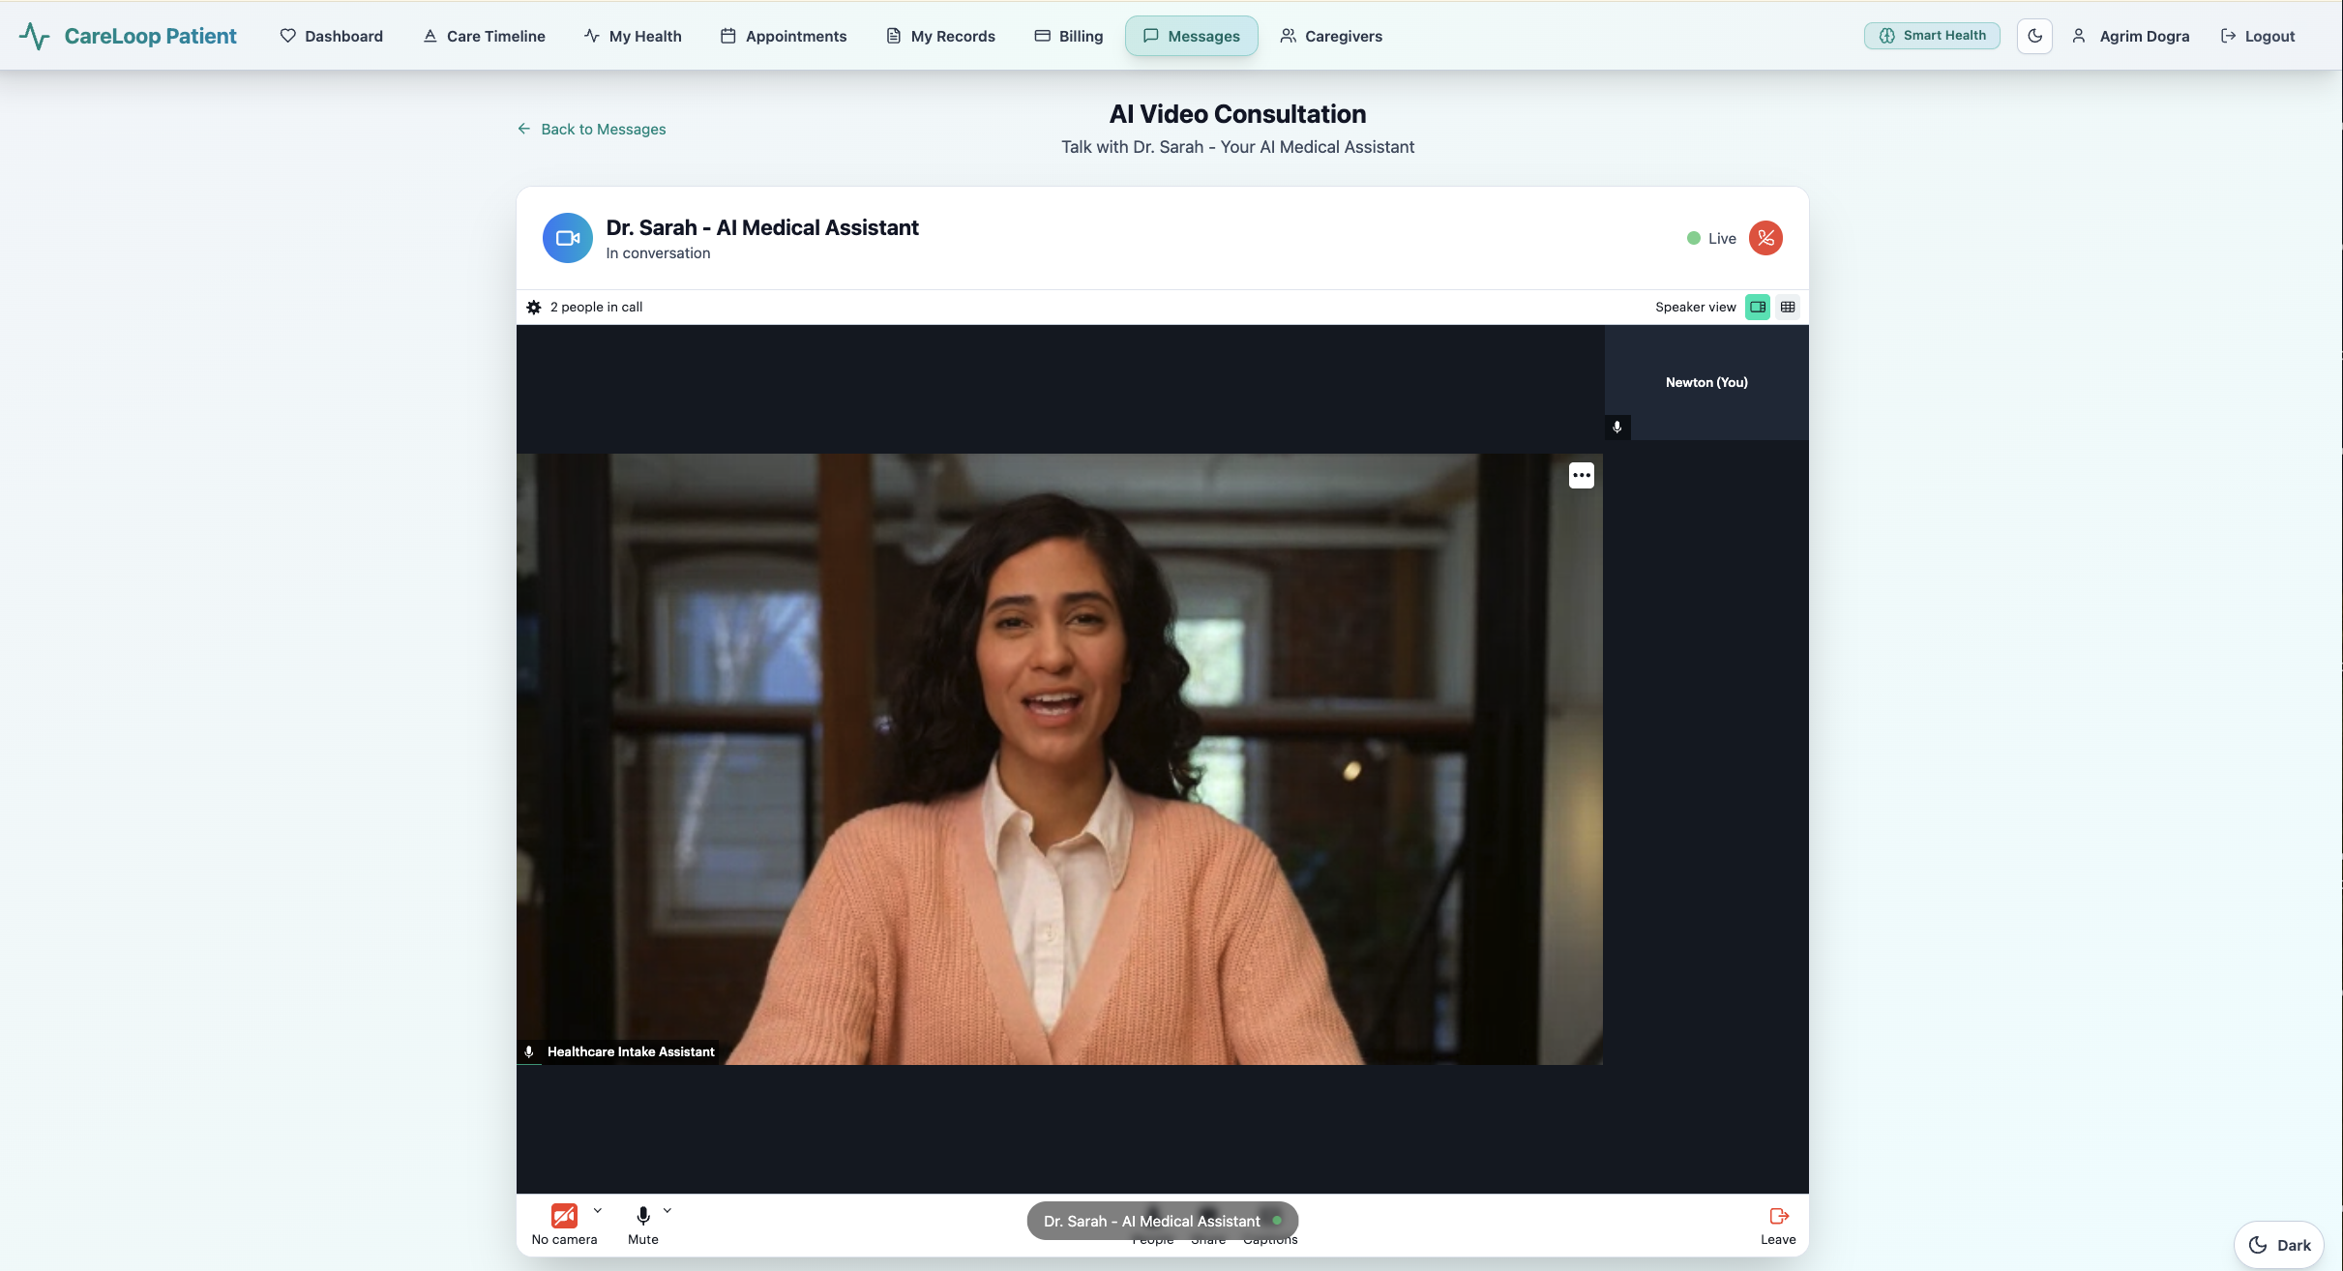Expand camera options chevron
Screen dimensions: 2343x1271
(598, 1211)
